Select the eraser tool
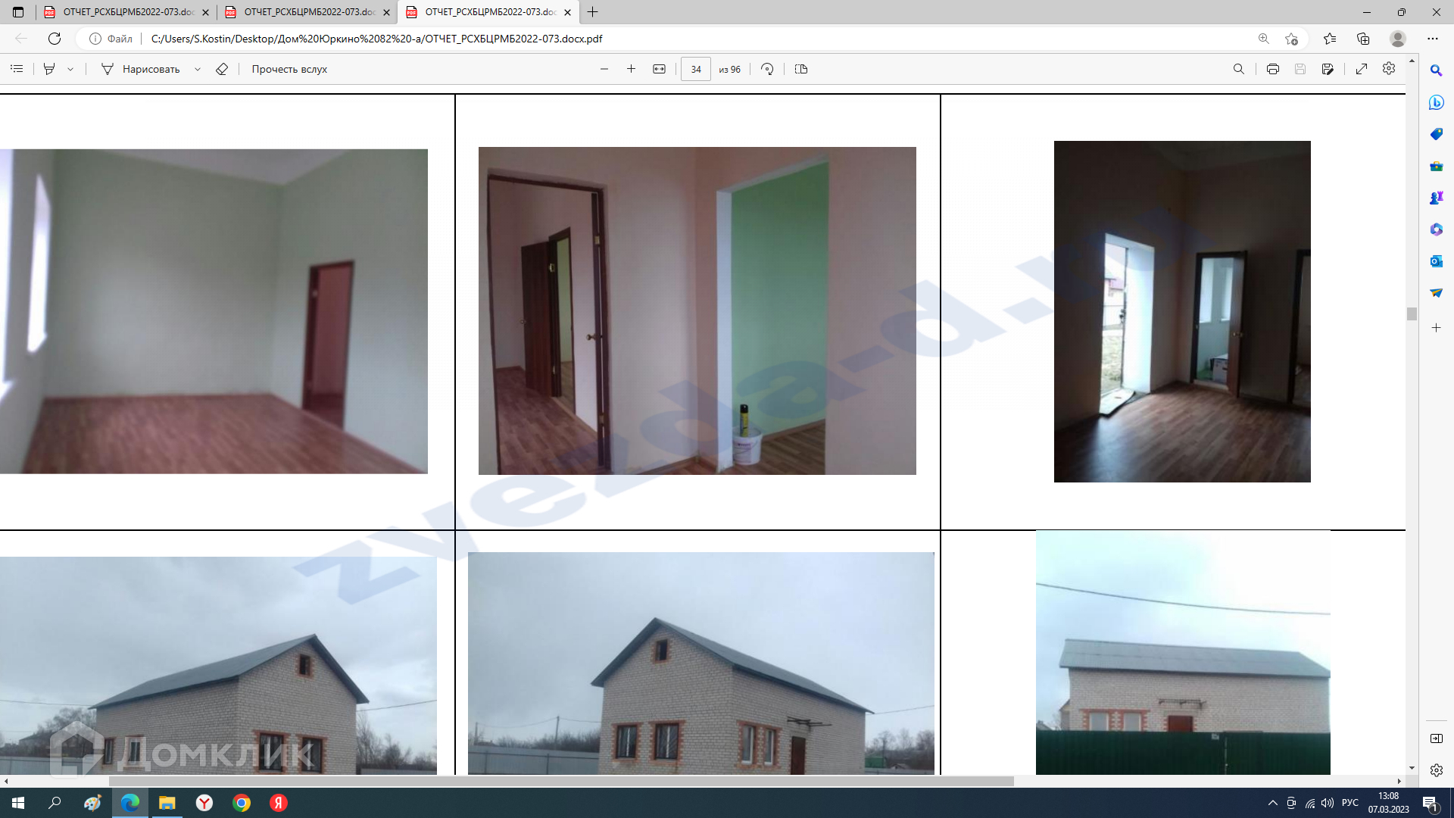Image resolution: width=1454 pixels, height=818 pixels. click(222, 69)
